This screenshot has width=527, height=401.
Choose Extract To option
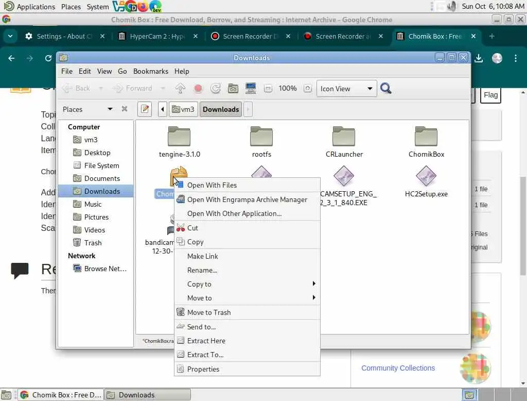[248, 355]
